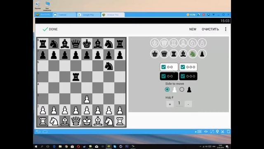264x149 pixels.
Task: Open File Explorer from taskbar
Action: pyautogui.click(x=60, y=147)
